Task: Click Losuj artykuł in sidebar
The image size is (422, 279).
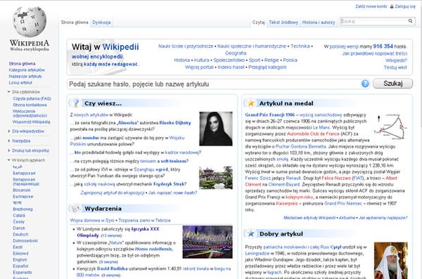Action: click(20, 83)
